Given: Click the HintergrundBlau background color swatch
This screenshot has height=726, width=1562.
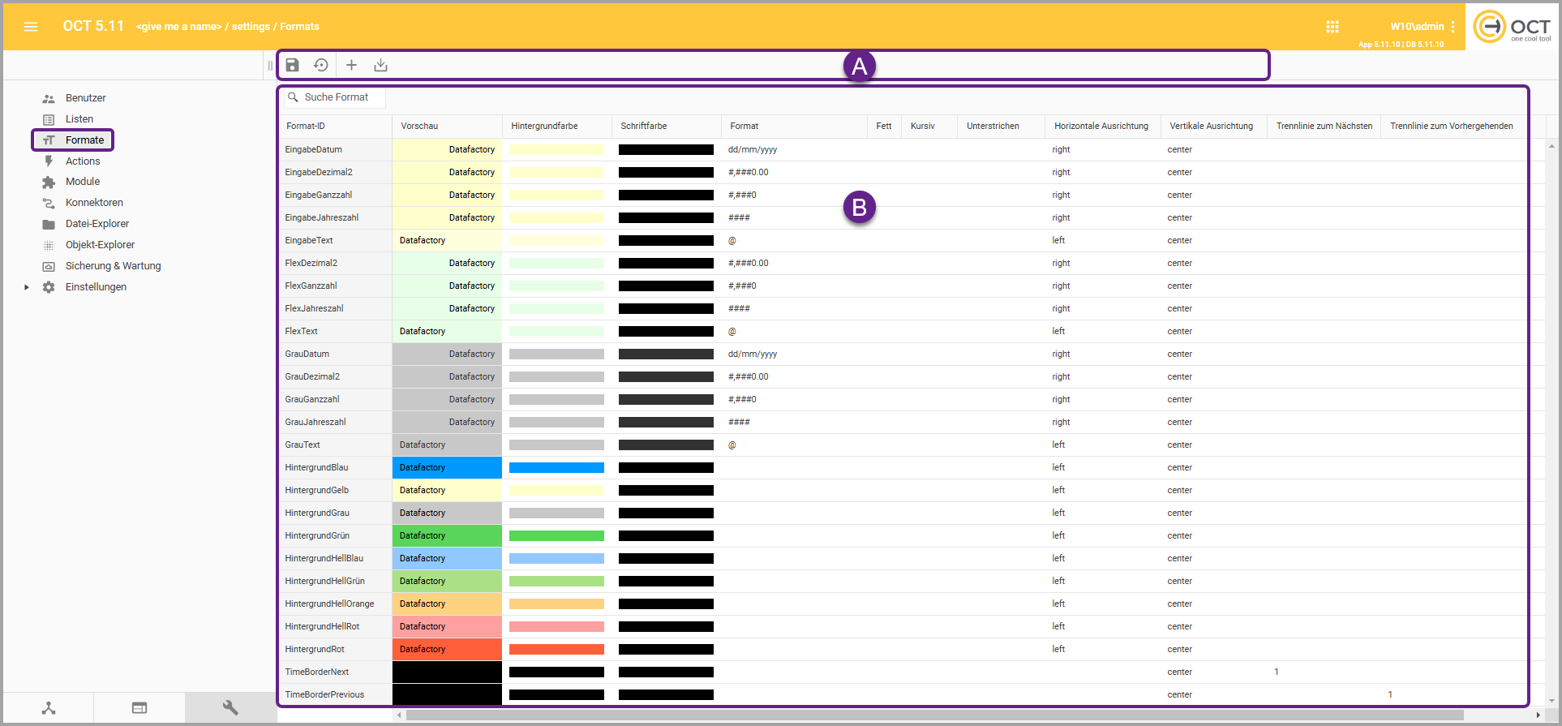Looking at the screenshot, I should point(556,468).
